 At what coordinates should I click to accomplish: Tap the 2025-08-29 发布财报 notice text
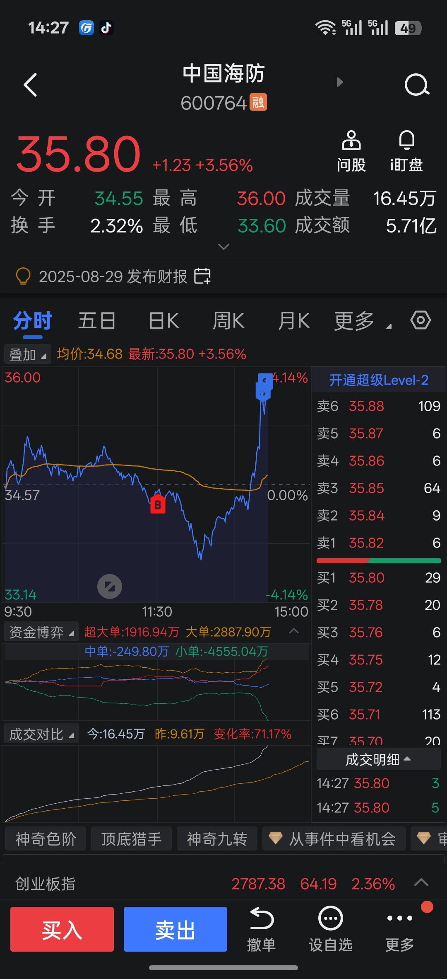113,276
